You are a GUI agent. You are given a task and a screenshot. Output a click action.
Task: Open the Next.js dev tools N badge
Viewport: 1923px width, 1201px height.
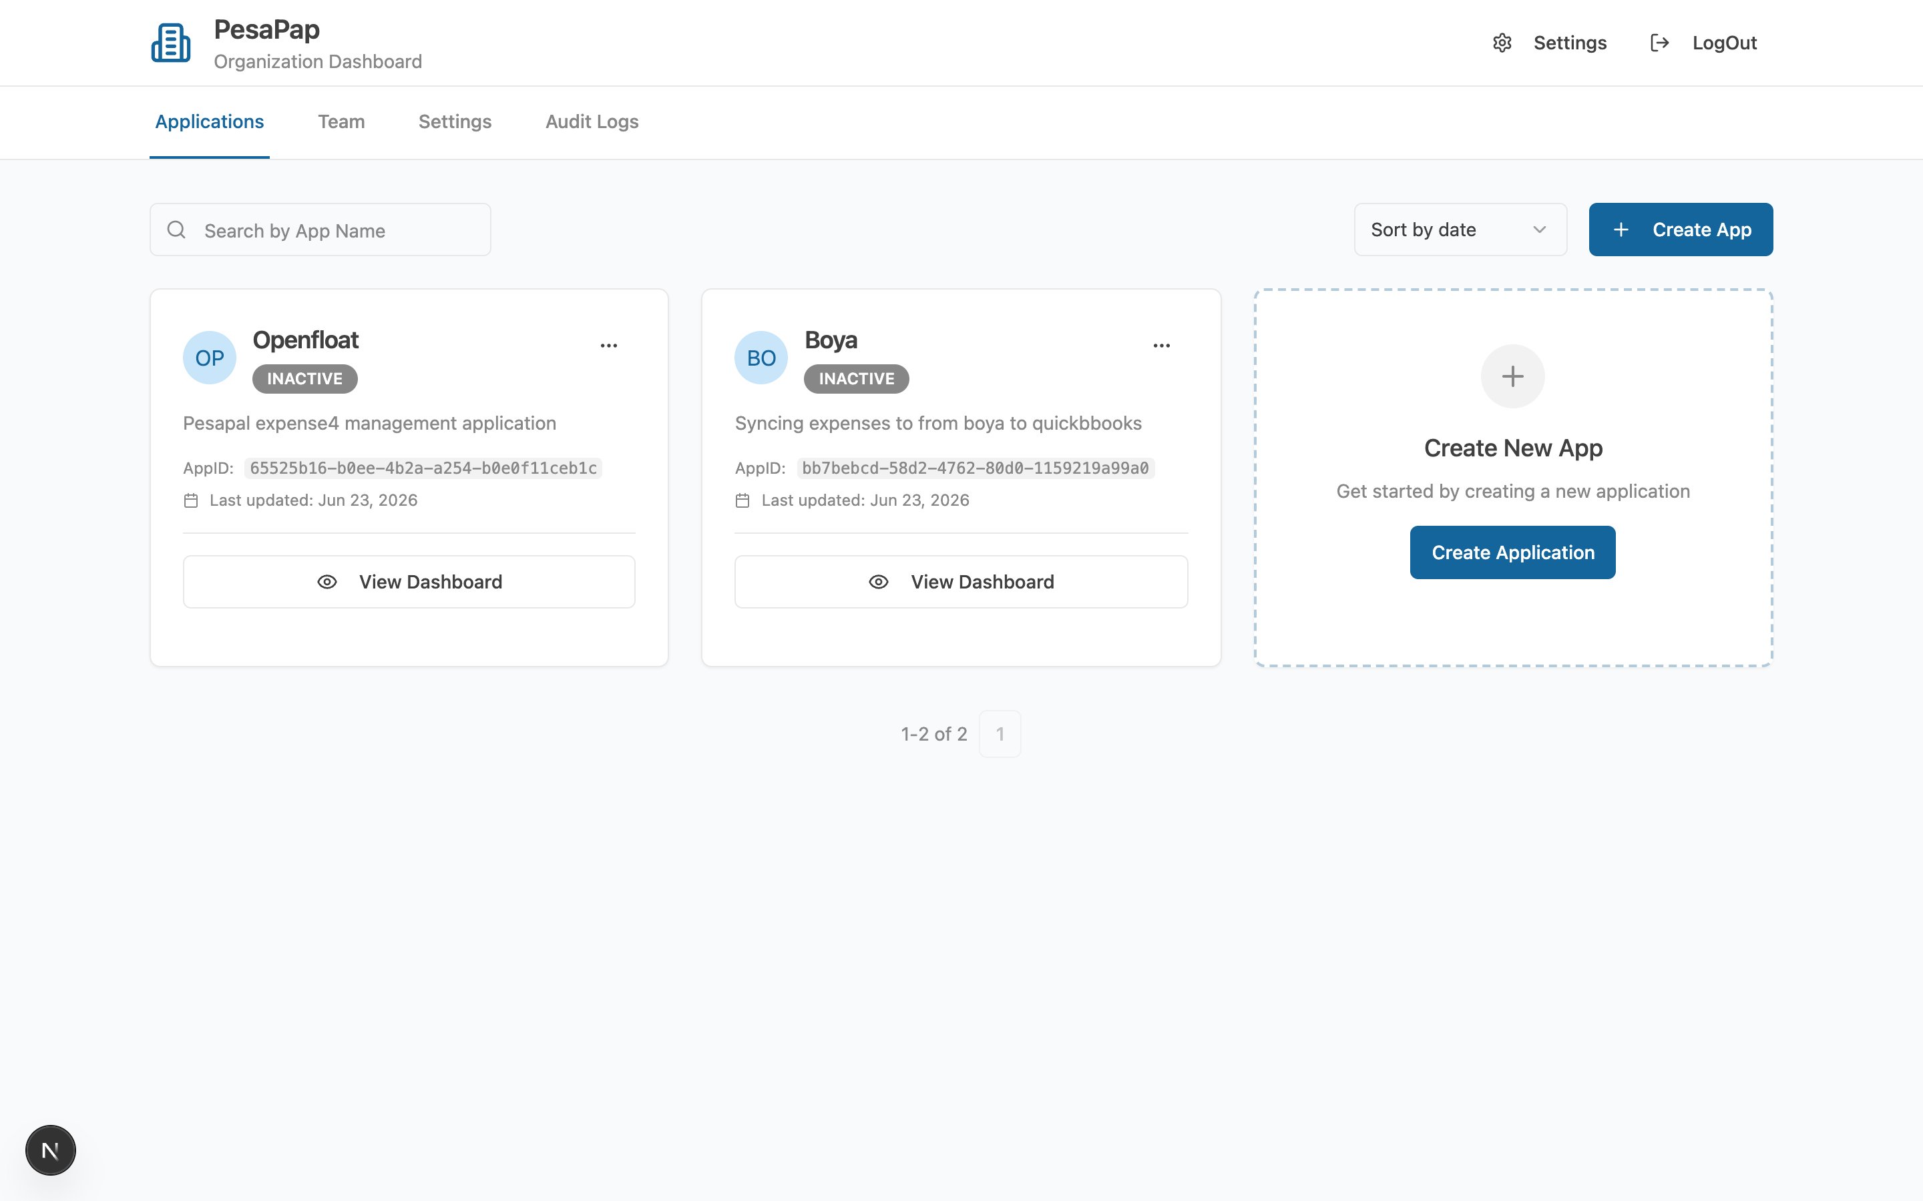pos(50,1150)
